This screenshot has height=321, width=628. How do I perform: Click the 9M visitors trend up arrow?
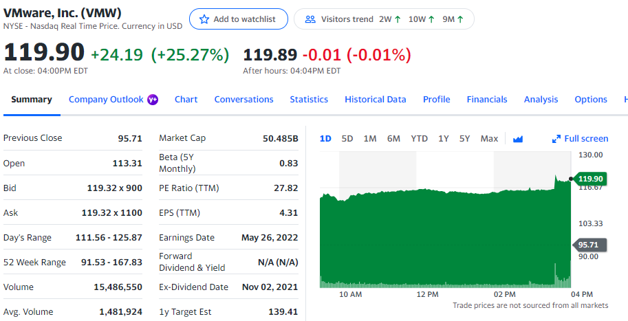point(460,19)
